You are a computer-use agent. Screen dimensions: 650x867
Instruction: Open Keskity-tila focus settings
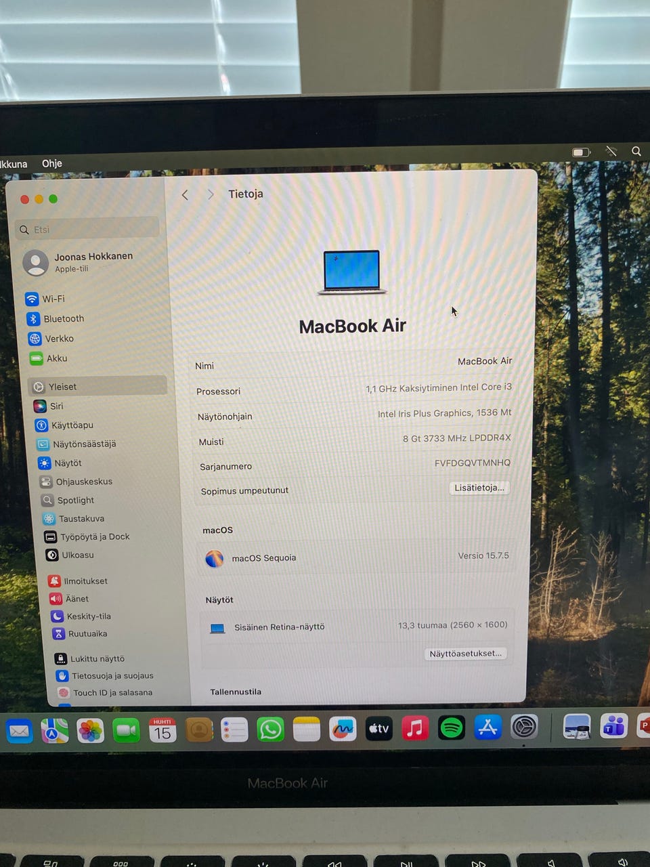coord(81,616)
